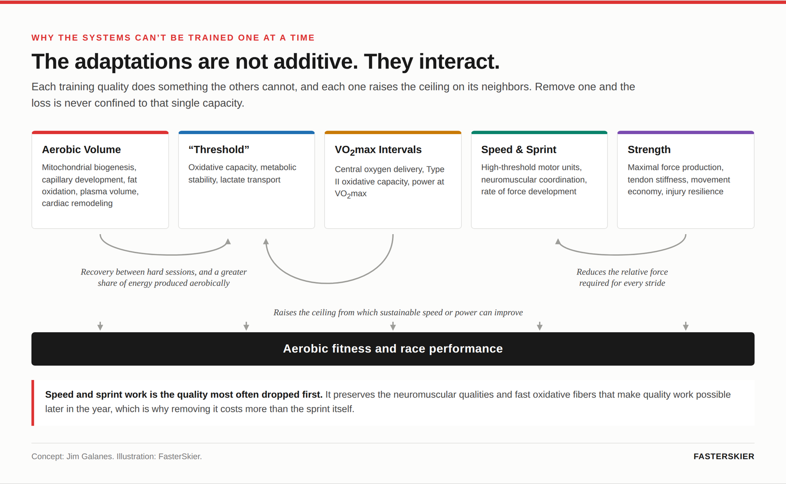Click the down arrow below VO2max Intervals
The width and height of the screenshot is (786, 484).
[393, 326]
